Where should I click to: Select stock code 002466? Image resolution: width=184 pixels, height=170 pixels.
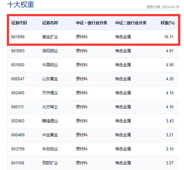tap(18, 93)
